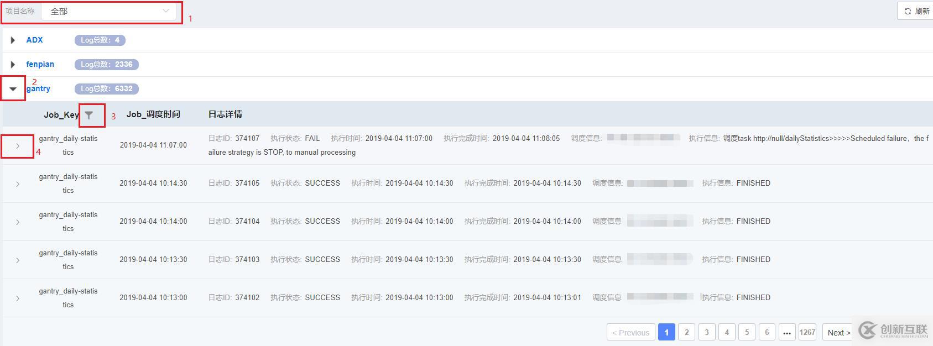The width and height of the screenshot is (933, 346).
Task: Click the fenpian project name link
Action: coord(40,64)
